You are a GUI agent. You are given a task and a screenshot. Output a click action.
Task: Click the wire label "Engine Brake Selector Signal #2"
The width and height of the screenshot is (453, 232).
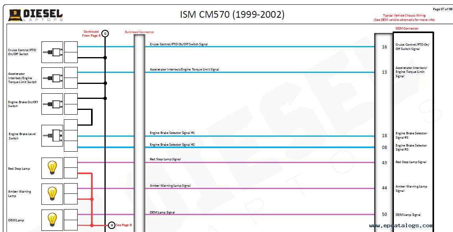point(172,145)
